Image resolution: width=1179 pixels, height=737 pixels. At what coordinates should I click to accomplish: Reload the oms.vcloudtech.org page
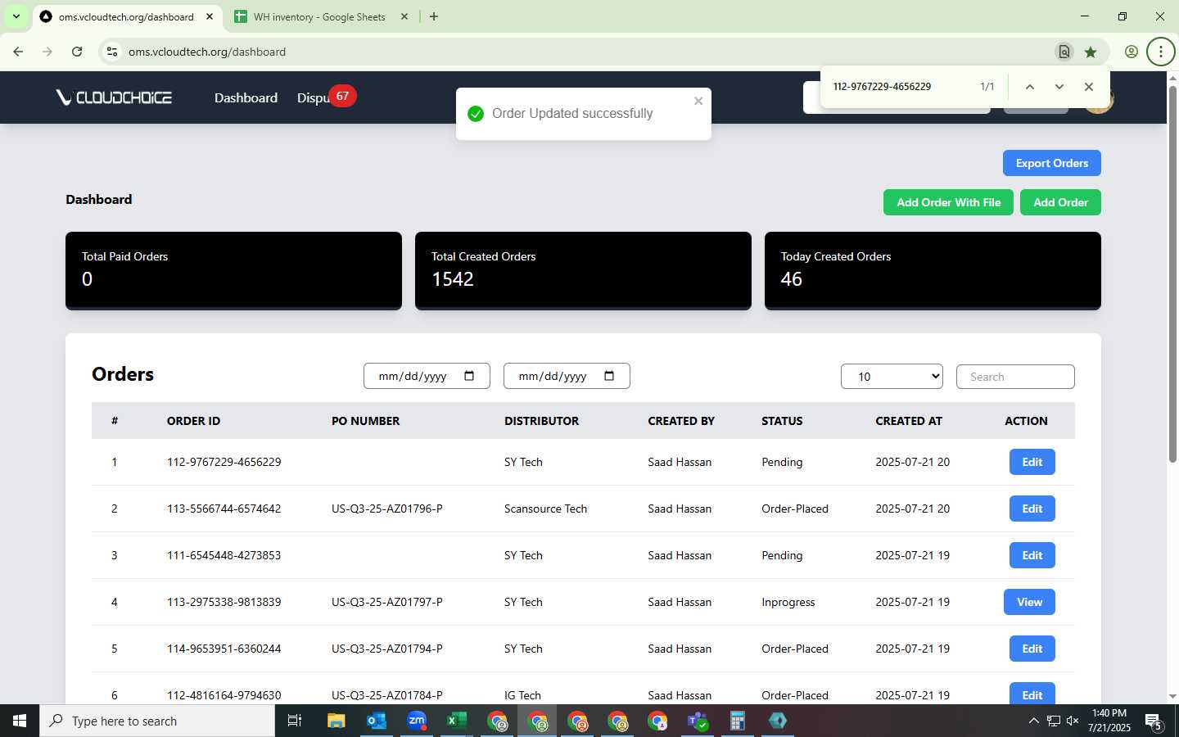click(x=77, y=52)
